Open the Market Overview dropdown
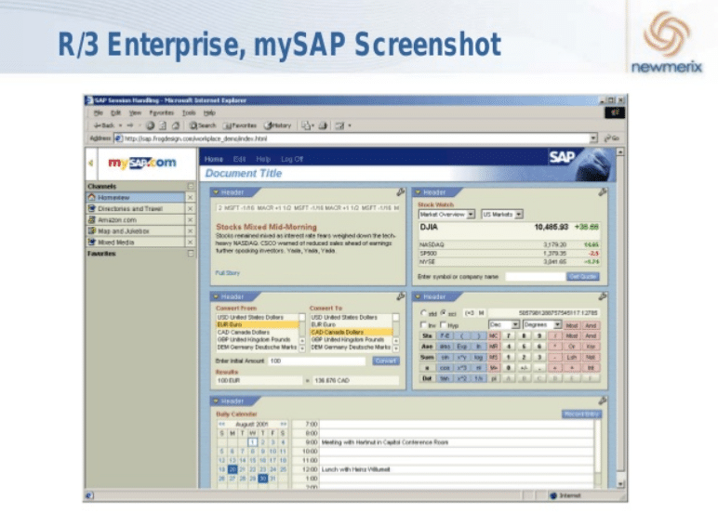The width and height of the screenshot is (718, 526). 446,214
